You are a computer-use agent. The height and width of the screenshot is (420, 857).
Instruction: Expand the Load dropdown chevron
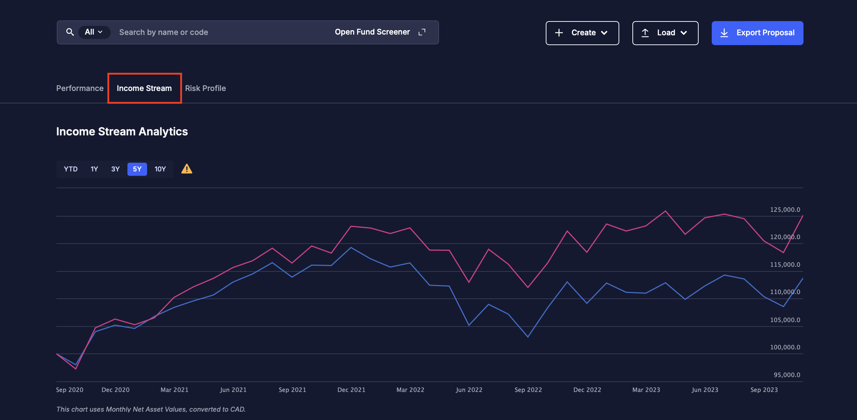point(684,33)
